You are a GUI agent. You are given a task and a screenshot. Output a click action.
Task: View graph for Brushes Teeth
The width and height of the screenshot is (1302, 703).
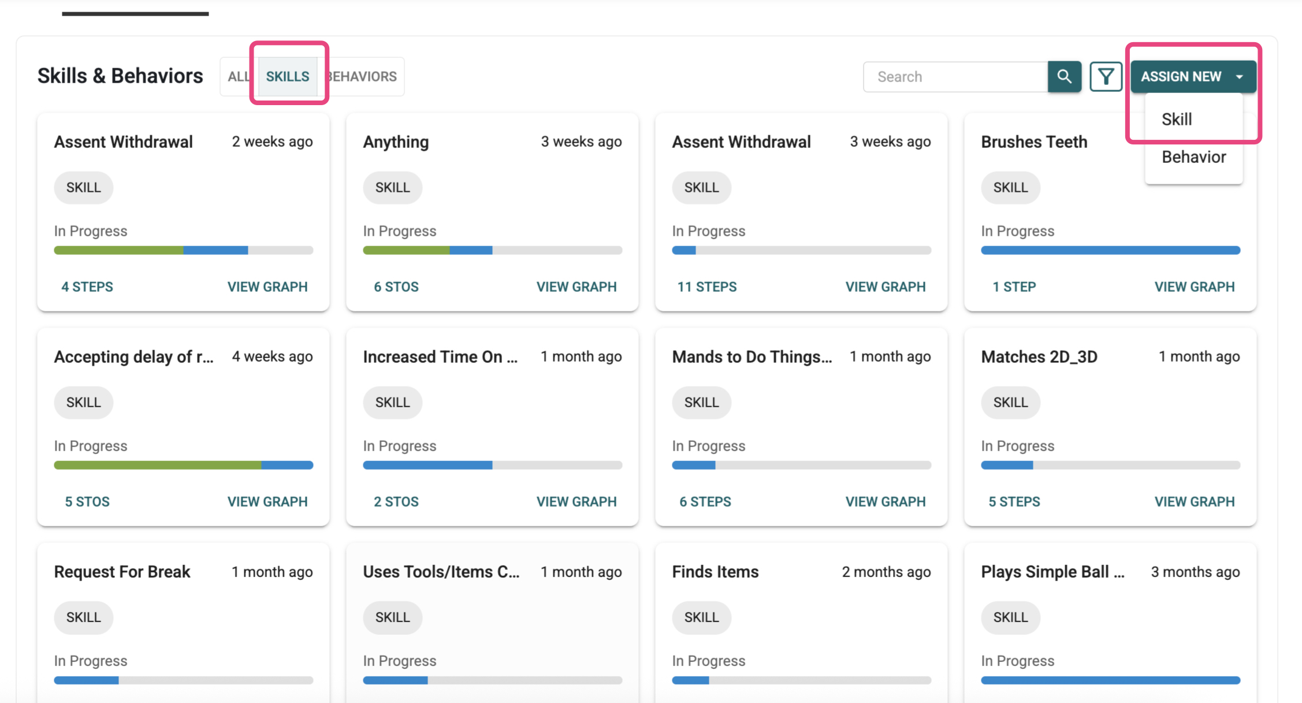click(1194, 287)
